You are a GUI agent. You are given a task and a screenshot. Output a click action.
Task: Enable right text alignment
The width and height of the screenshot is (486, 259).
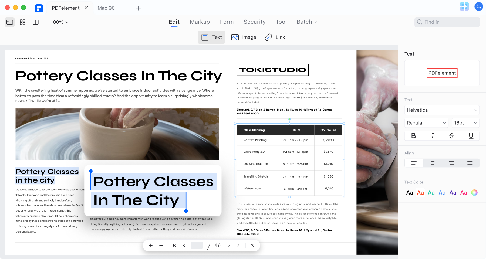click(x=451, y=163)
